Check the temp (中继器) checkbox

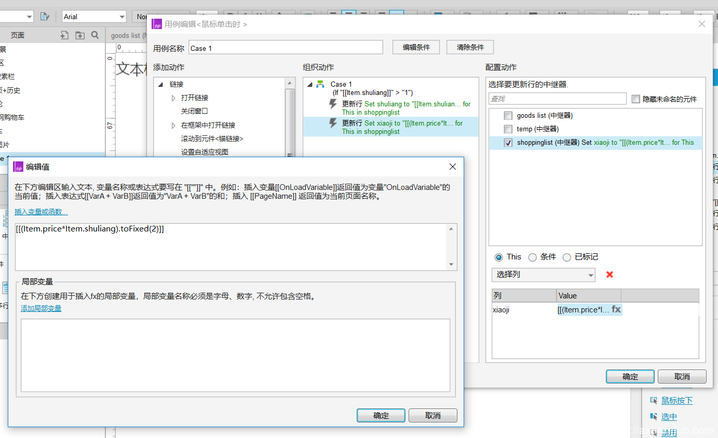coord(508,129)
